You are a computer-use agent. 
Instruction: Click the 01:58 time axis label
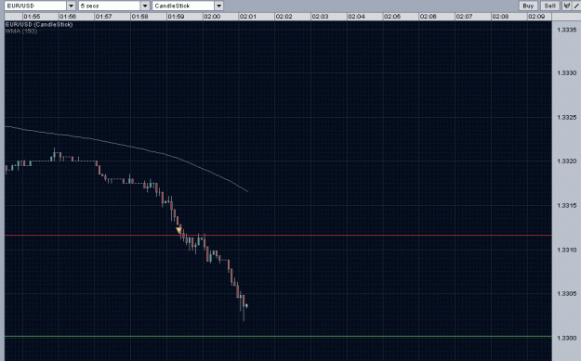coord(140,17)
